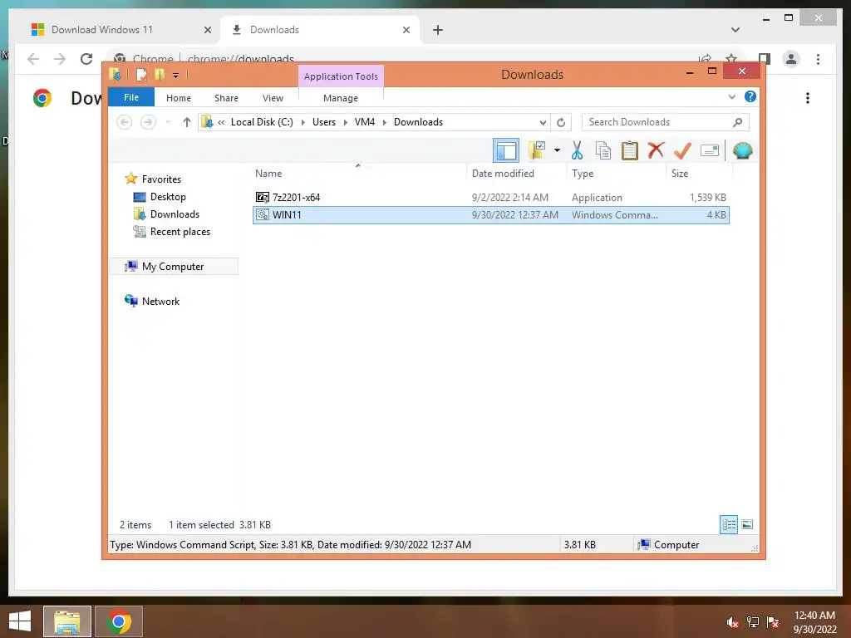Reload the page in Chrome
The image size is (851, 638).
(x=86, y=59)
